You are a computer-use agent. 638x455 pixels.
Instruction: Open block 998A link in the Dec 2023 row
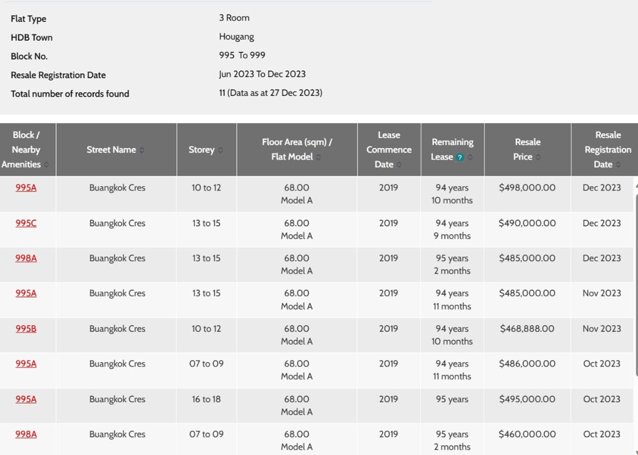(x=26, y=258)
